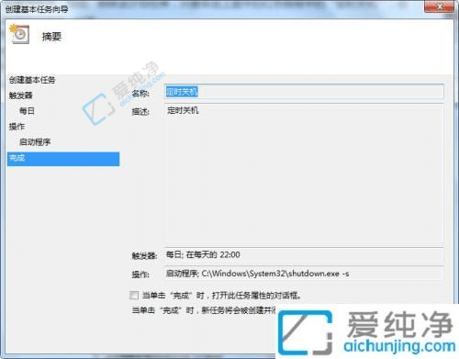459x359 pixels.
Task: Select the highlighted 完成 step
Action: (63, 159)
